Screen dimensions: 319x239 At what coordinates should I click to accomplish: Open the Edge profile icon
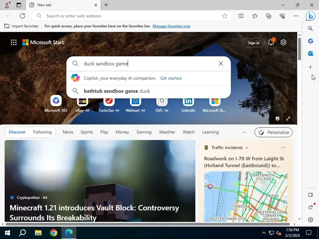[x=7, y=5]
